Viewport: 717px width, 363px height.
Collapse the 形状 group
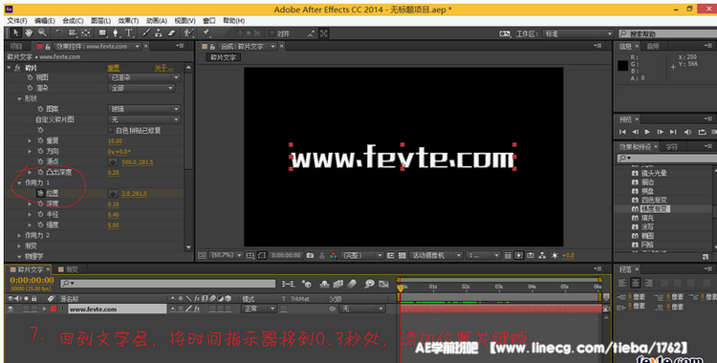click(x=19, y=98)
